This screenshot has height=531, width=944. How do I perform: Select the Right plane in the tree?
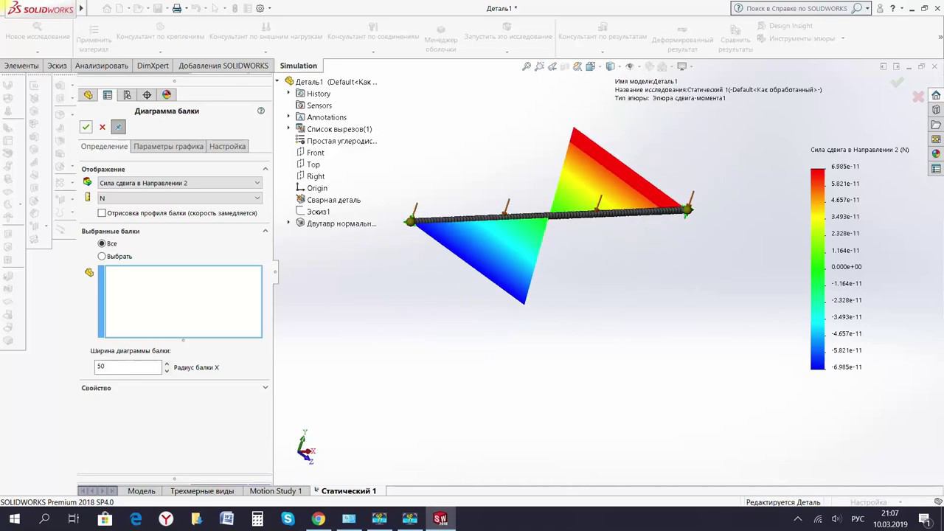tap(316, 176)
